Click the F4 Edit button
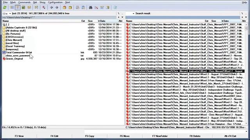 (54, 136)
